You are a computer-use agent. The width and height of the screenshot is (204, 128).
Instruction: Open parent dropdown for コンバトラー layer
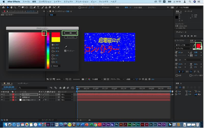point(67,94)
